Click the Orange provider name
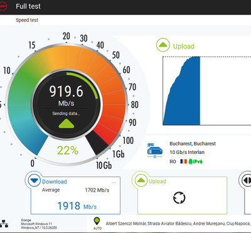 tap(26, 220)
